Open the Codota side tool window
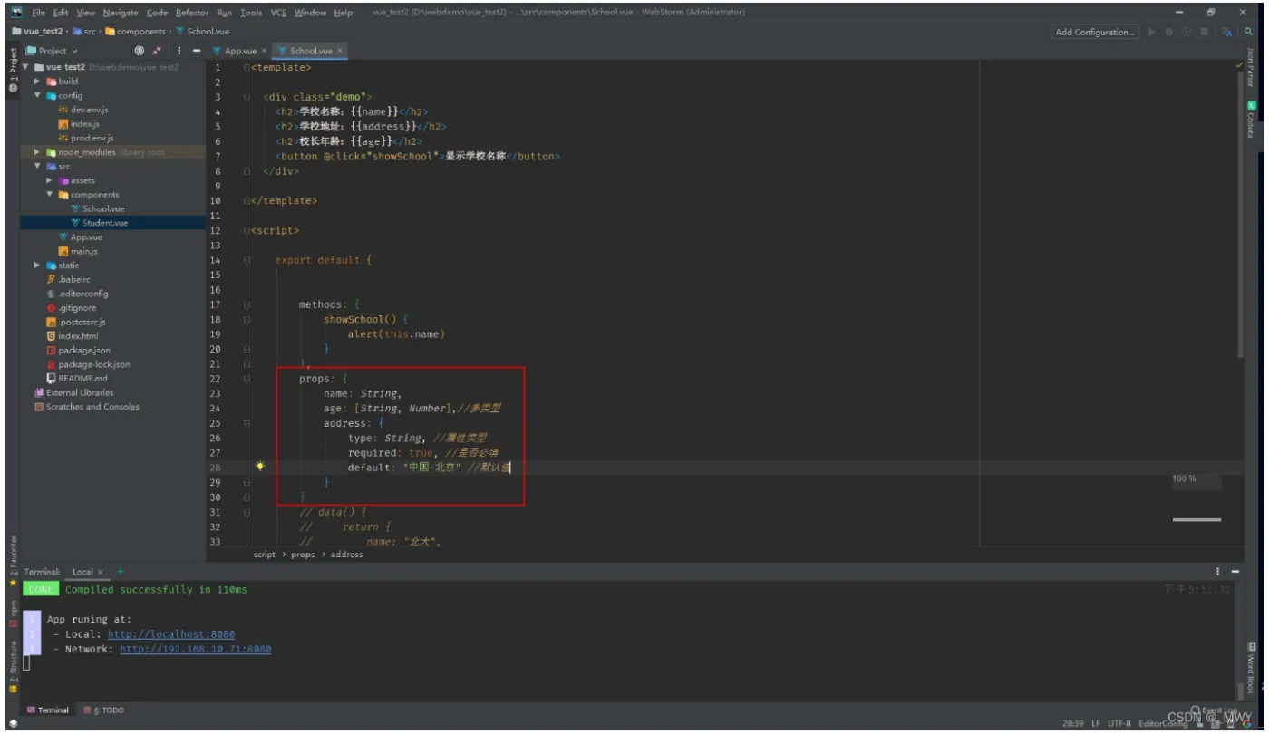 pyautogui.click(x=1251, y=118)
